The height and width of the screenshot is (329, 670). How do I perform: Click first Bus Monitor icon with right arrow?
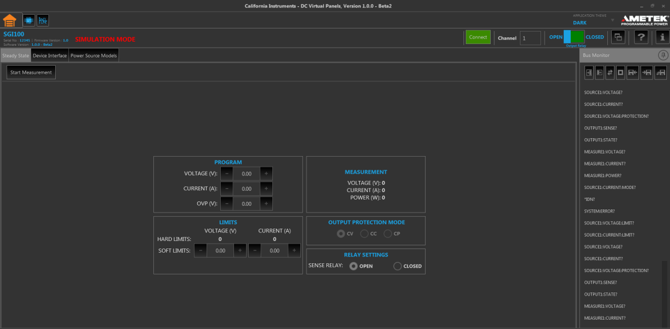click(x=589, y=72)
